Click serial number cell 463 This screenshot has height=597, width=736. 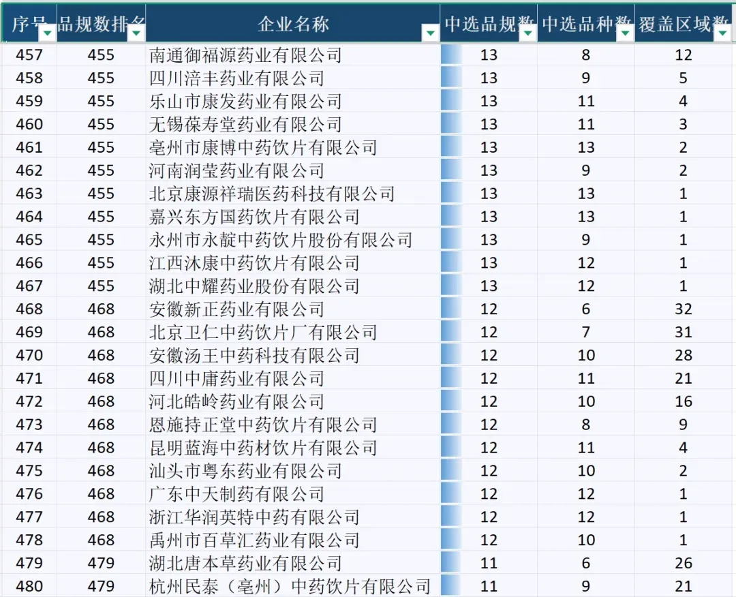point(29,194)
